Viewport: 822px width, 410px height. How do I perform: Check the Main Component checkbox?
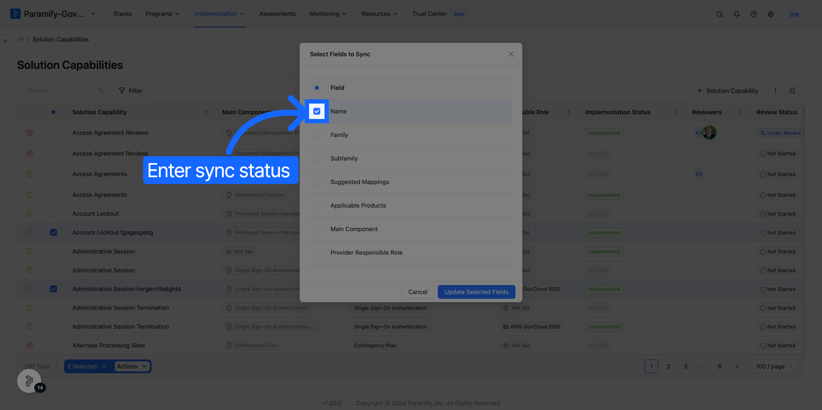click(x=317, y=229)
